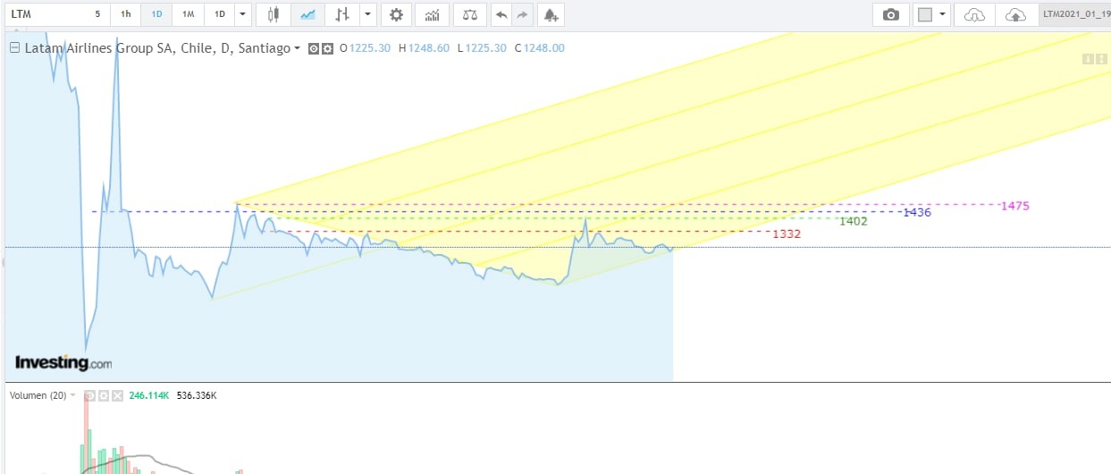This screenshot has height=474, width=1111.
Task: Open the layout selector dropdown arrow
Action: pos(943,14)
